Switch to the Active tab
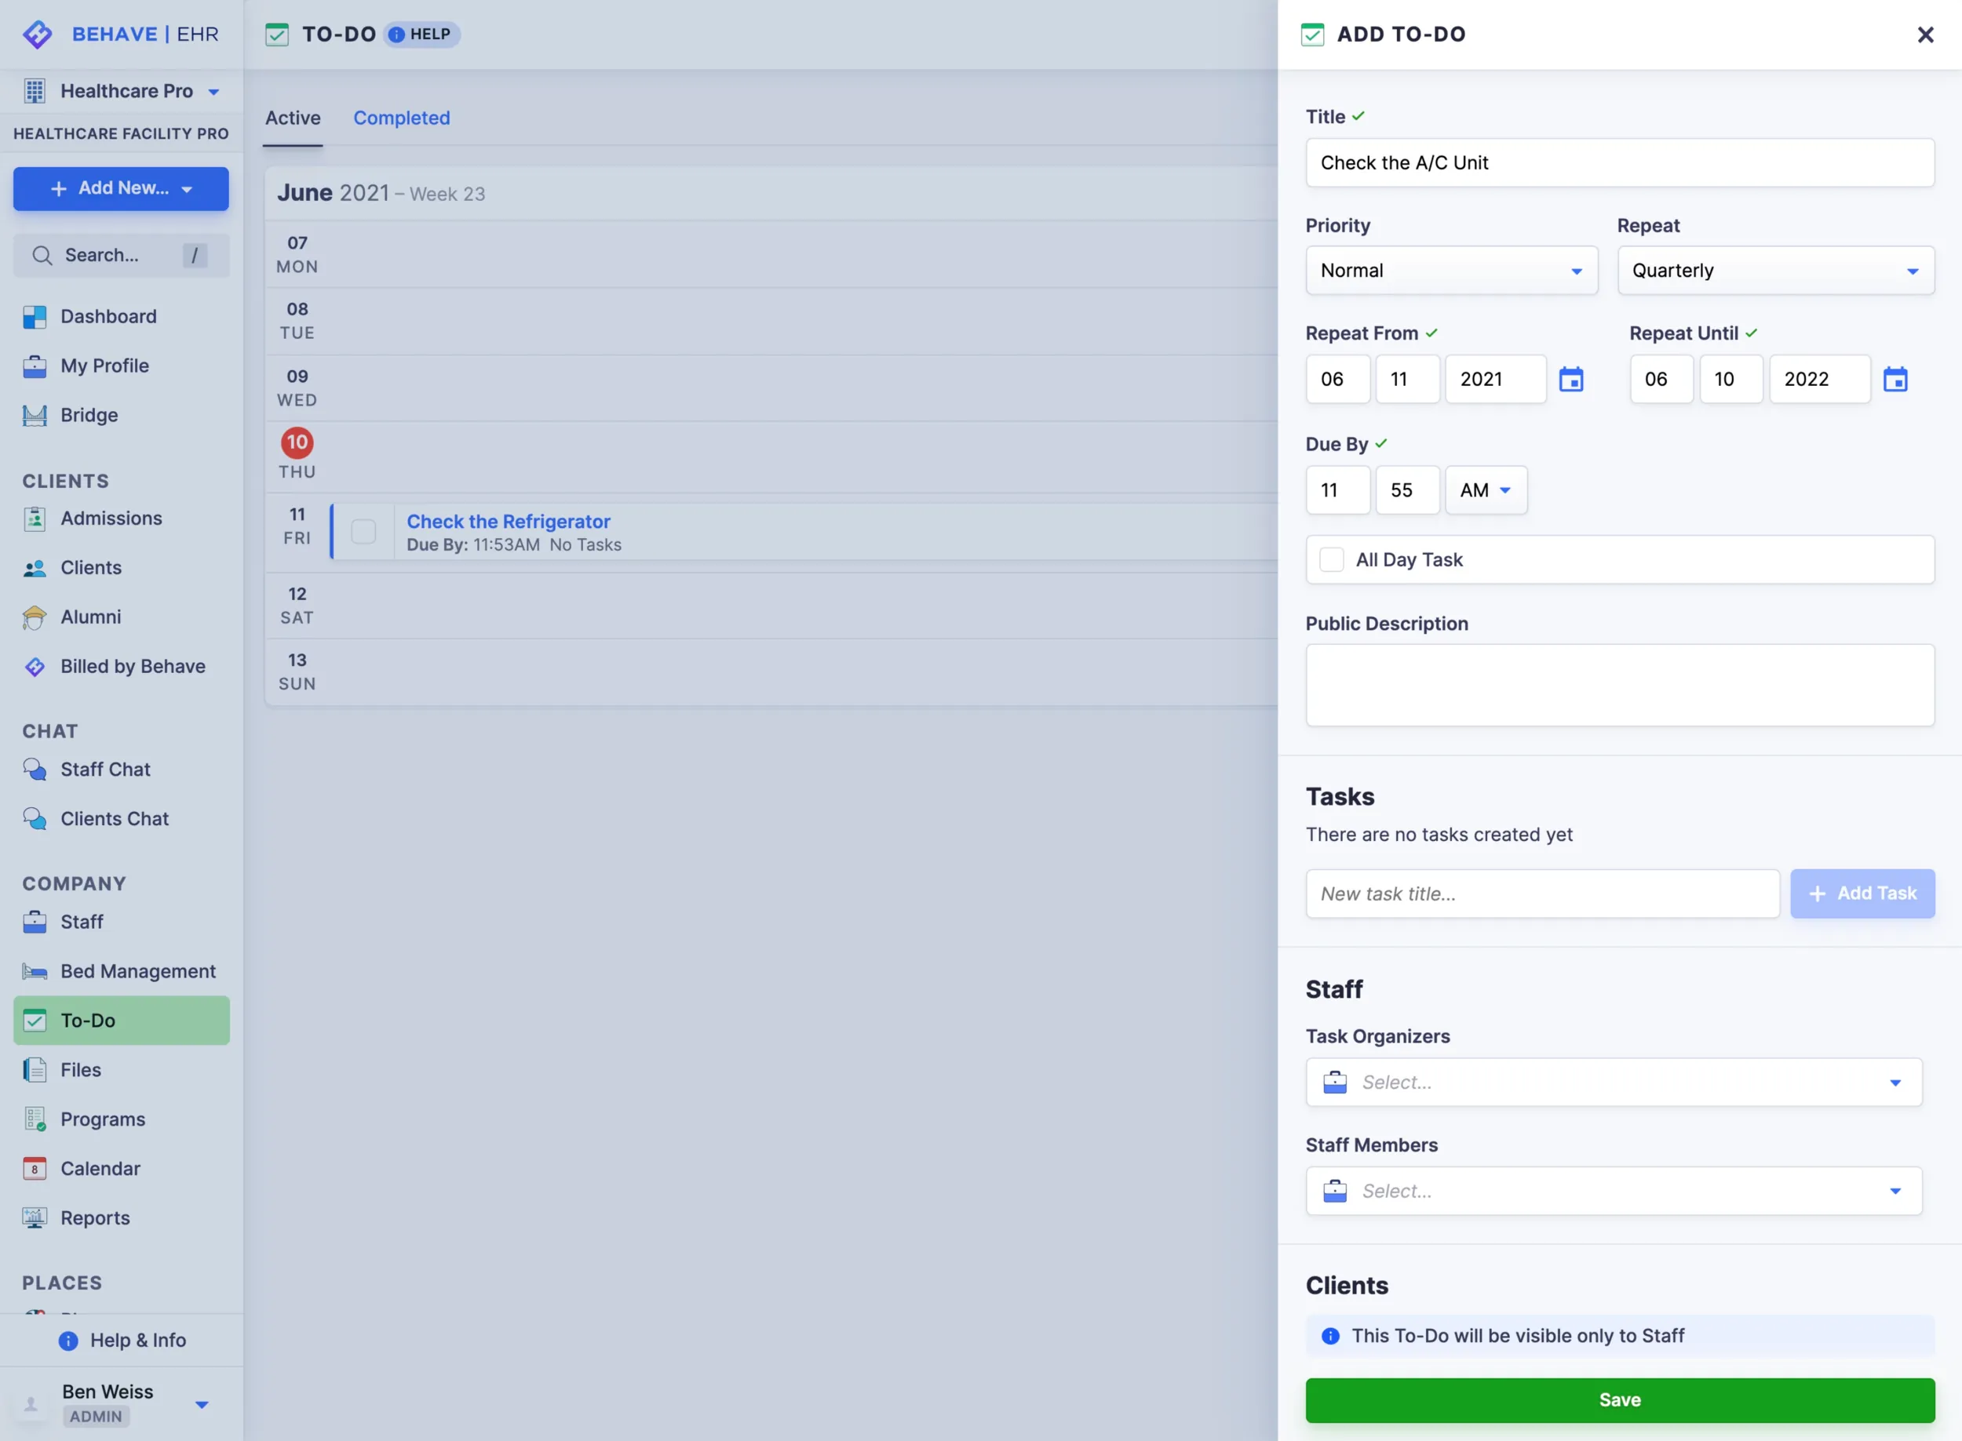 (293, 118)
